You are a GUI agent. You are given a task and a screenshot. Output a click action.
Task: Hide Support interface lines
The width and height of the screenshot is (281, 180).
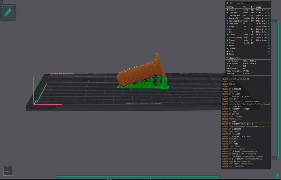(x=269, y=38)
